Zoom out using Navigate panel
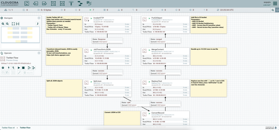The height and width of the screenshot is (130, 279). (x=7, y=24)
